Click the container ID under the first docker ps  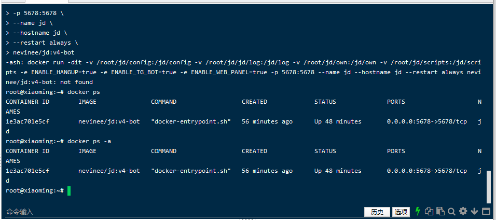pyautogui.click(x=27, y=121)
